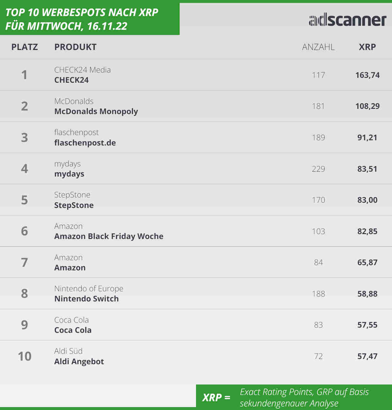The height and width of the screenshot is (410, 392).
Task: Click the rank 7 Amazon entry
Action: [70, 268]
